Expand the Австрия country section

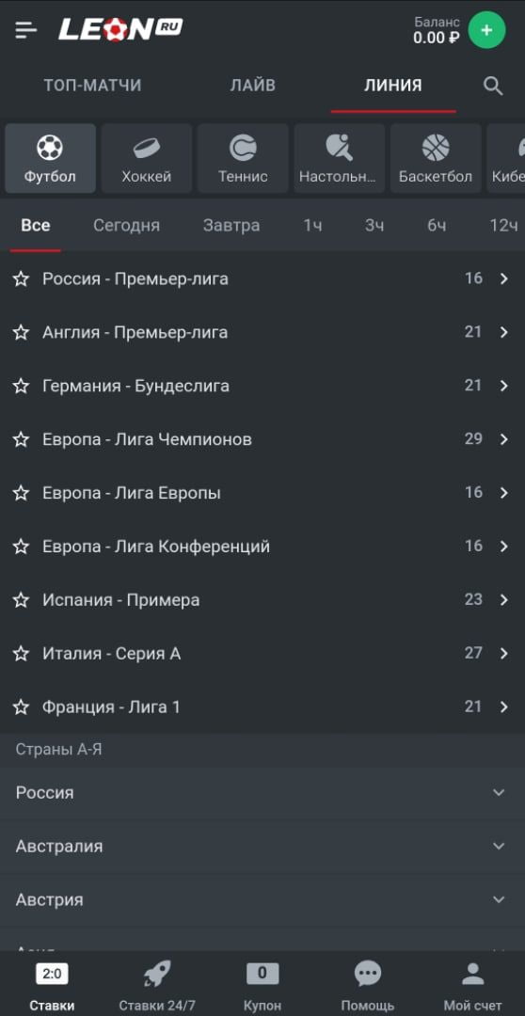262,900
